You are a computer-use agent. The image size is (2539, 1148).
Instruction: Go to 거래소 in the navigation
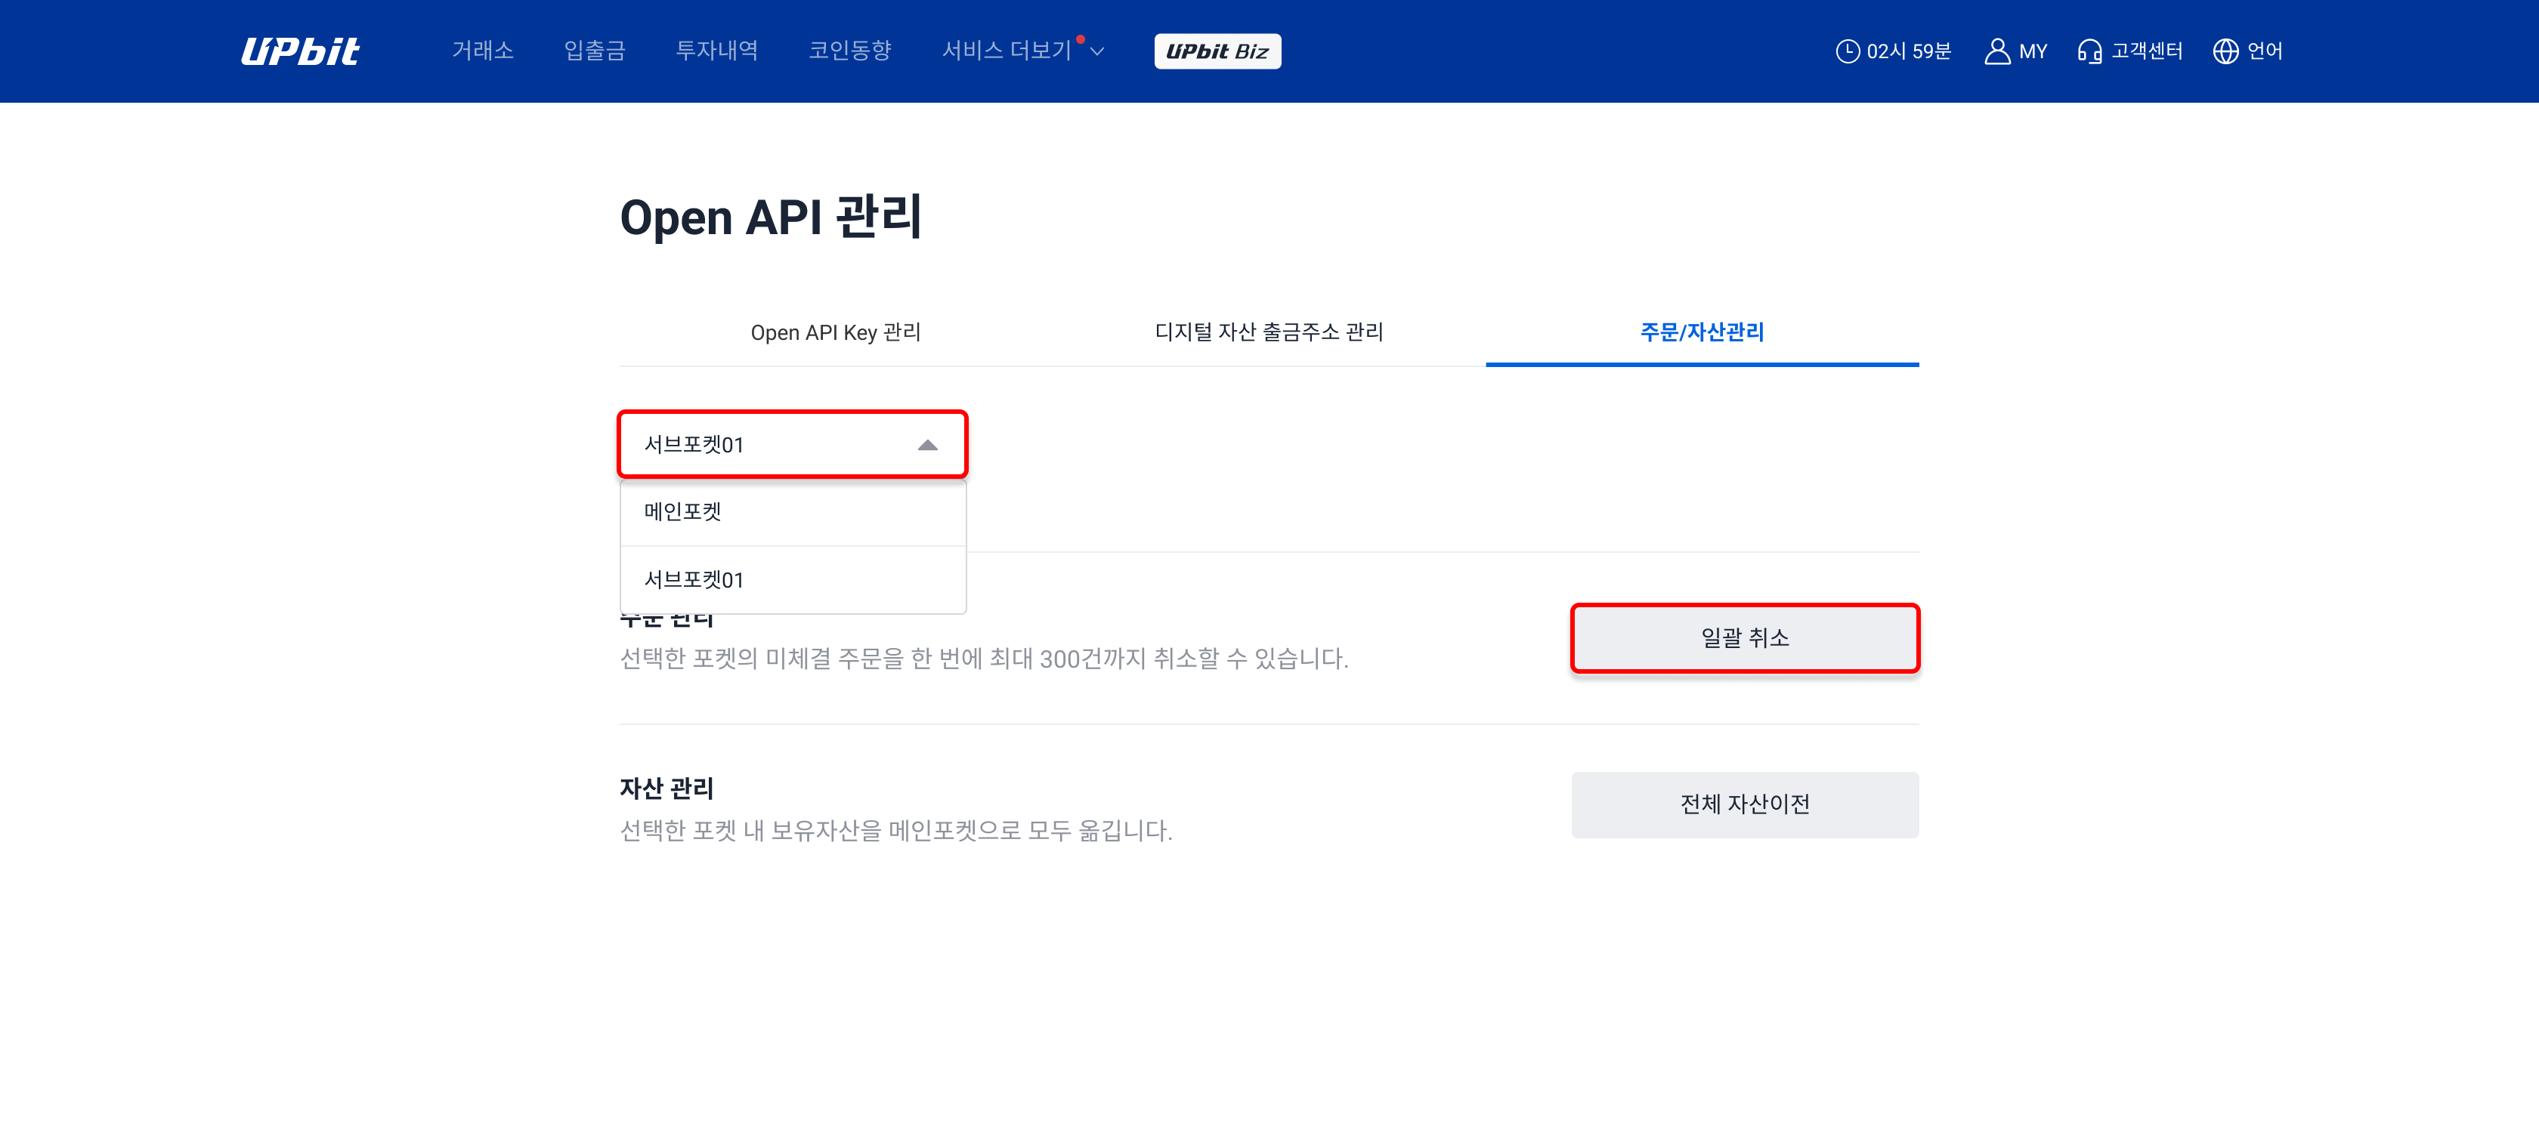(483, 51)
